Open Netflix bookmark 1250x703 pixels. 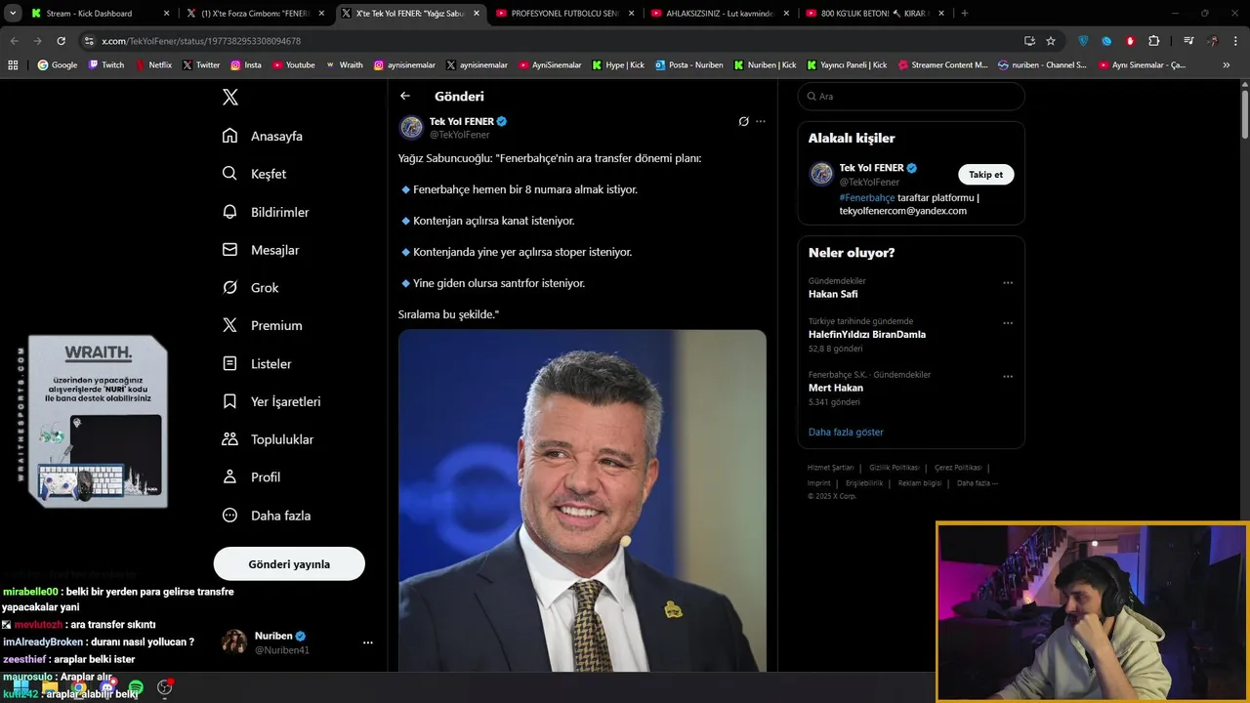[153, 64]
